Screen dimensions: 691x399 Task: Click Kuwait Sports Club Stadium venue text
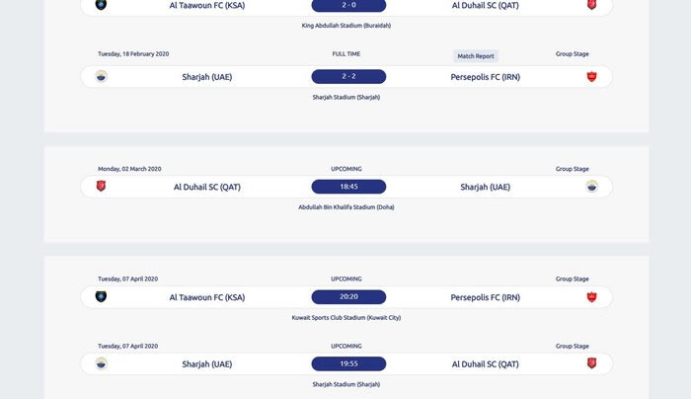click(345, 317)
